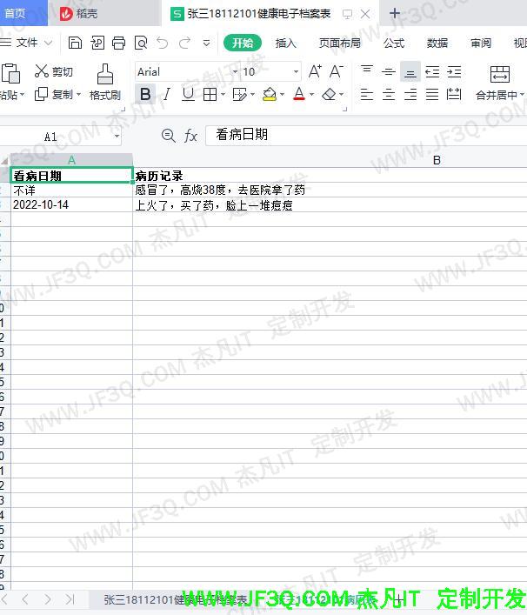Select column B header
Screen dimensions: 527x615
330,160
